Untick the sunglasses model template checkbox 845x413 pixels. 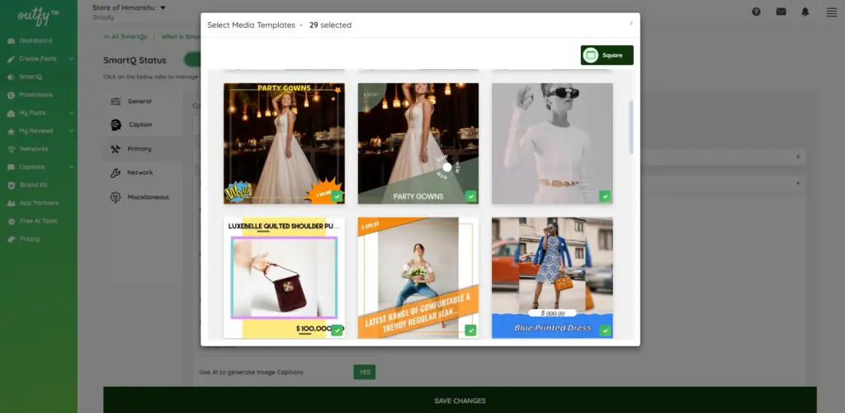coord(605,196)
